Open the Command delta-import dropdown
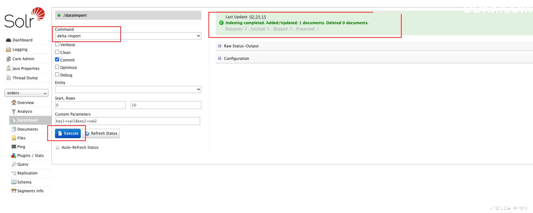The image size is (533, 213). 128,36
